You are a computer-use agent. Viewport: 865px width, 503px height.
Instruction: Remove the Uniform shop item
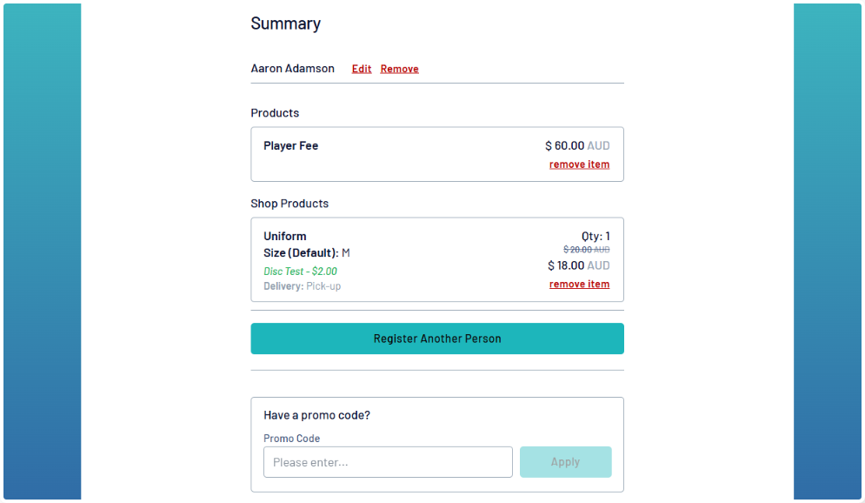coord(579,285)
